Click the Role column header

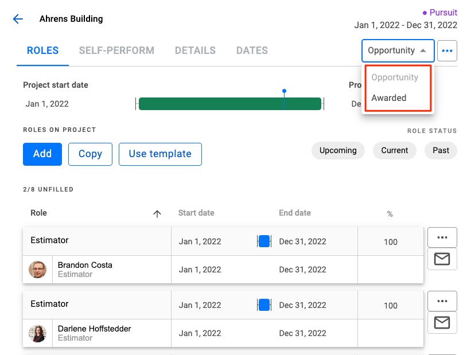(38, 213)
